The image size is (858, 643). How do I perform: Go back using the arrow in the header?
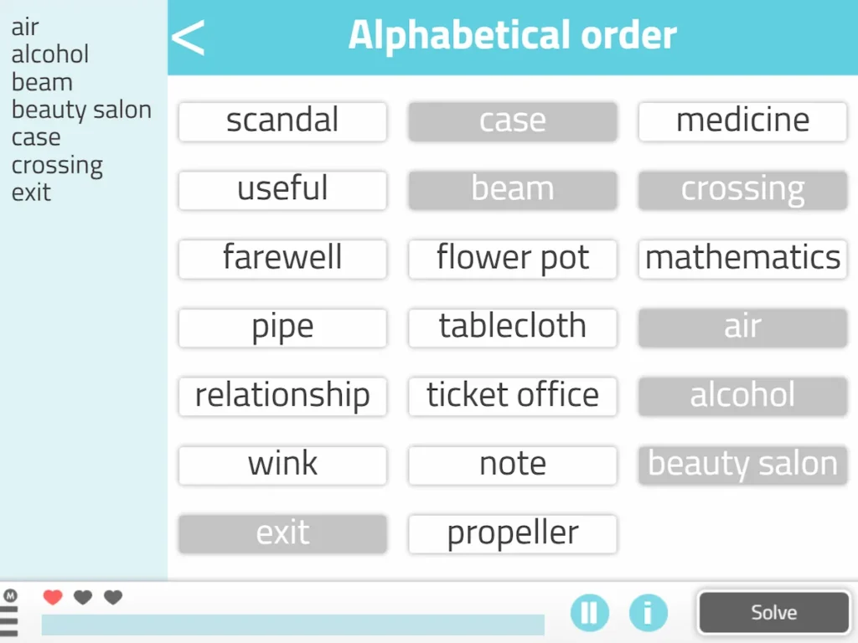[x=187, y=38]
